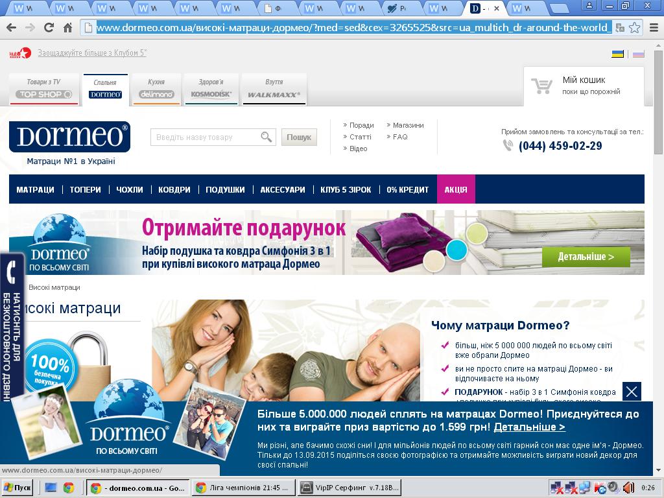Open КОВДРИ menu item
The height and width of the screenshot is (498, 664).
click(174, 190)
